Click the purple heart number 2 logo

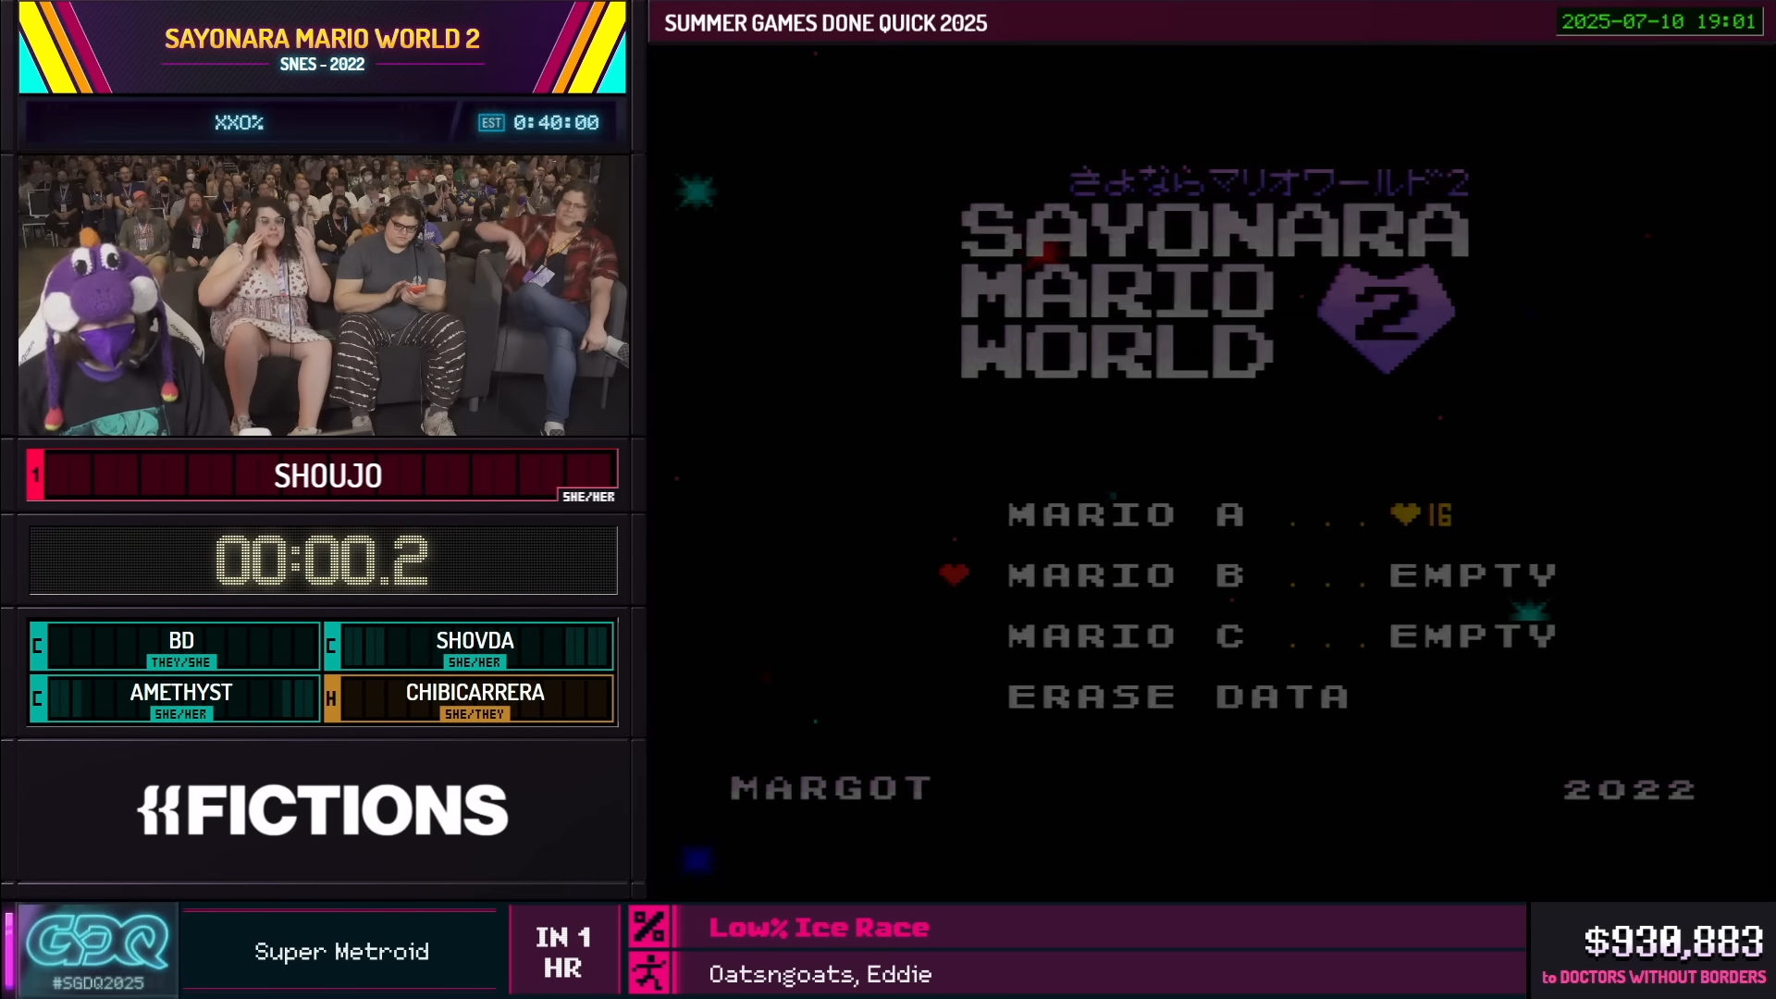(x=1385, y=318)
